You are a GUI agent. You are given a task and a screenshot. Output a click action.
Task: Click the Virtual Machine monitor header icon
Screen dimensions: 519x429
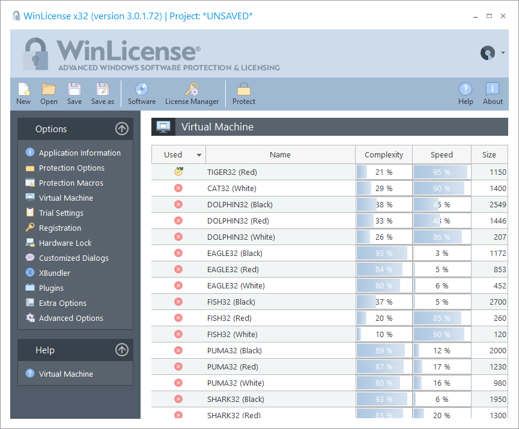[x=163, y=127]
